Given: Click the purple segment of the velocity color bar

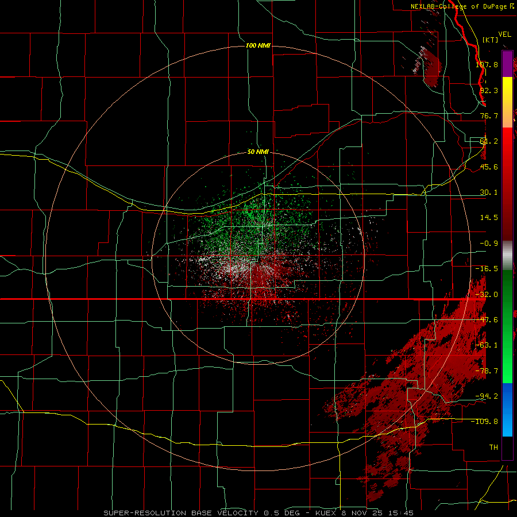Looking at the screenshot, I should click(507, 64).
